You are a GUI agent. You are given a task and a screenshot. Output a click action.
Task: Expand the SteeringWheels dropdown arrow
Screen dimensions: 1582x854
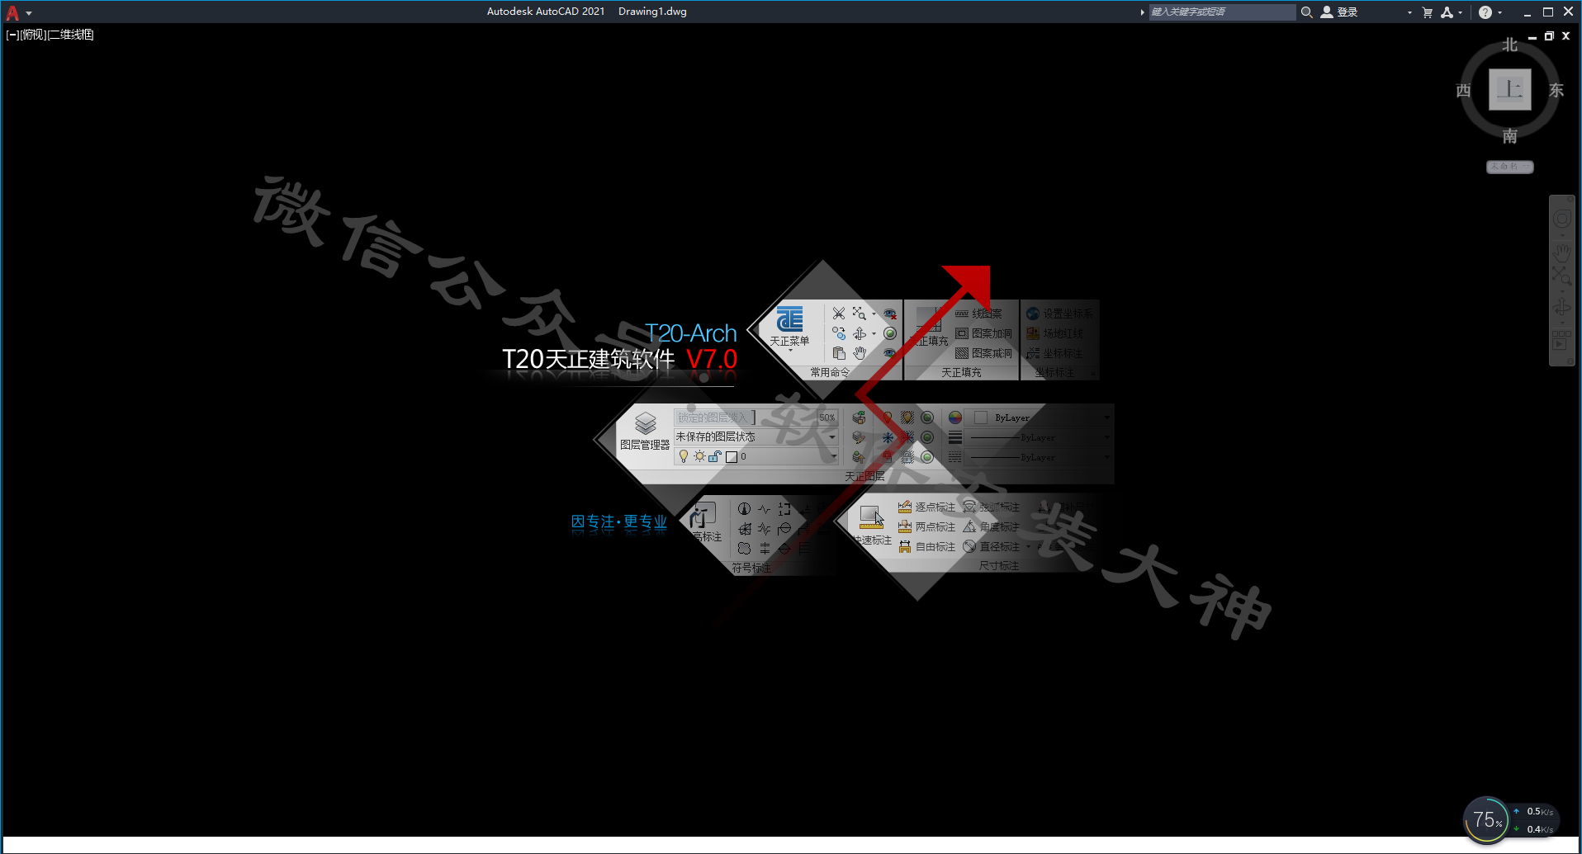[x=1562, y=235]
